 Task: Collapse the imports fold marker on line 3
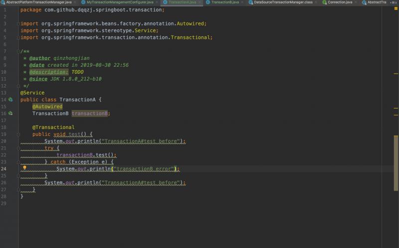18,23
